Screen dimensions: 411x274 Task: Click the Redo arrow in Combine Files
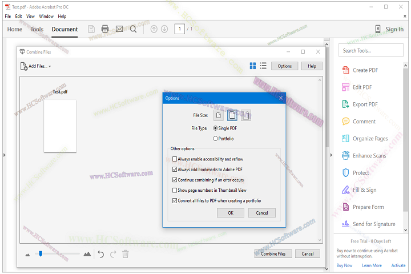click(113, 254)
